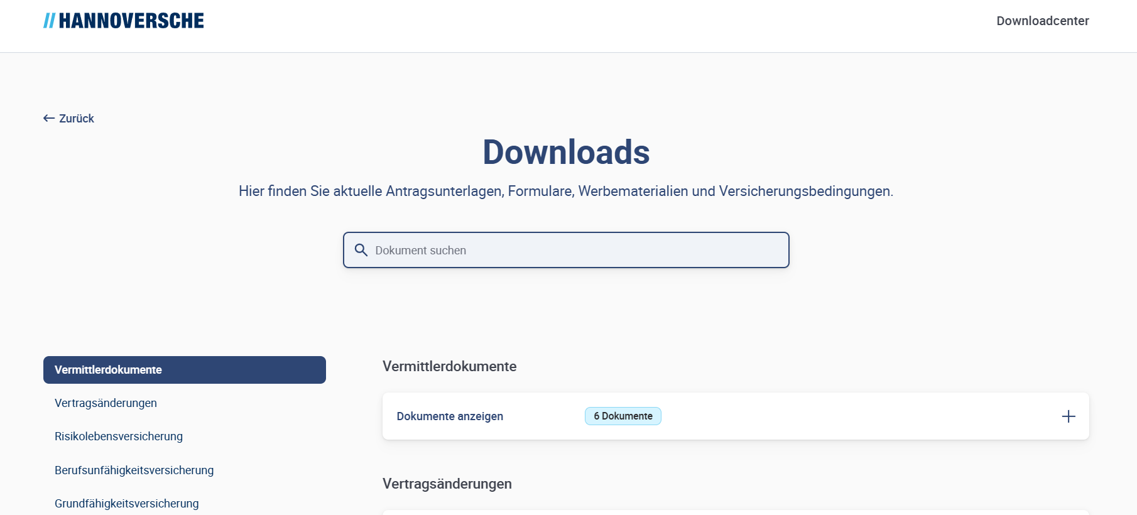
Task: Click the magnifying glass search icon
Action: (361, 251)
